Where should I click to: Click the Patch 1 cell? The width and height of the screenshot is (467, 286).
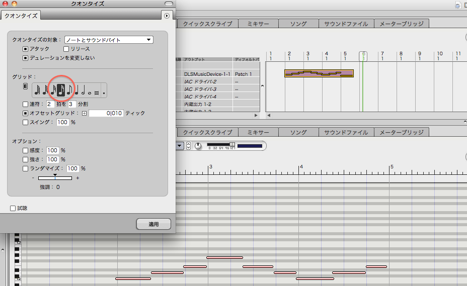246,74
